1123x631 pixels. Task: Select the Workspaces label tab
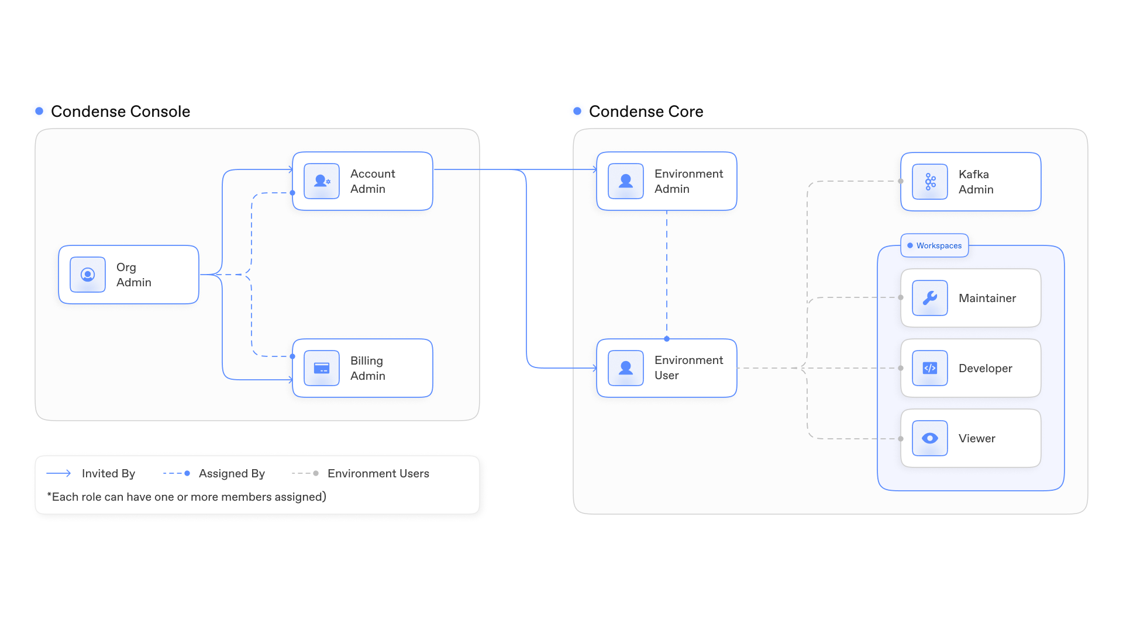tap(935, 245)
